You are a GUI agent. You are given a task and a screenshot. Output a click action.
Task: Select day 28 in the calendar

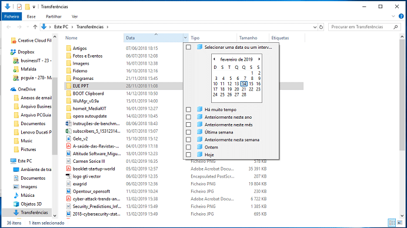tap(243, 95)
